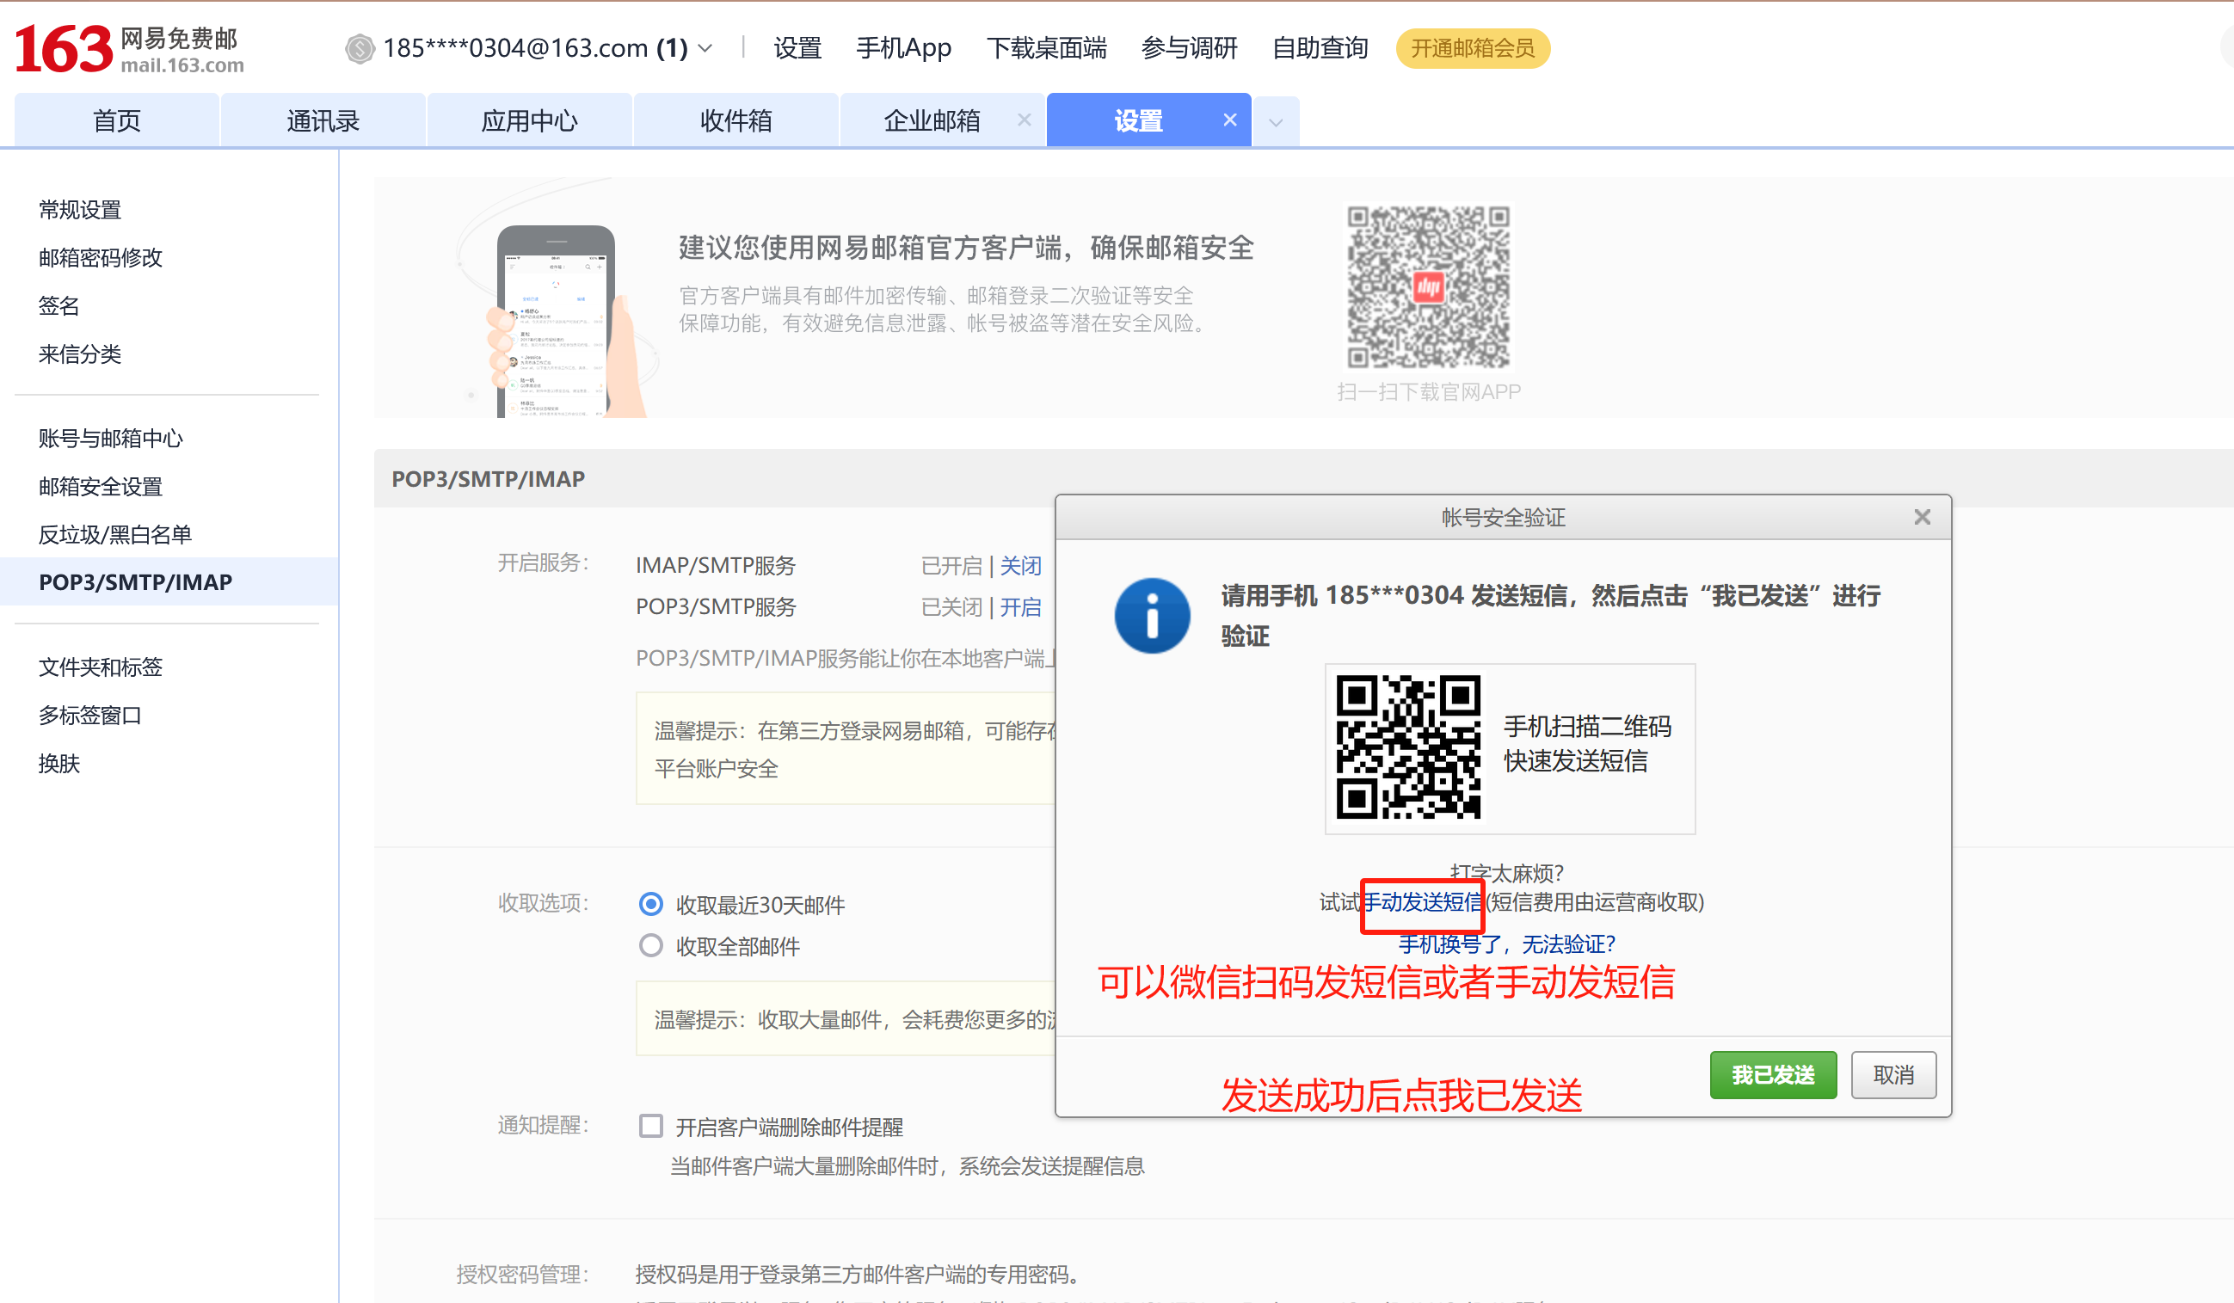Expand the tab list dropdown arrow
Image resolution: width=2234 pixels, height=1303 pixels.
click(1276, 122)
